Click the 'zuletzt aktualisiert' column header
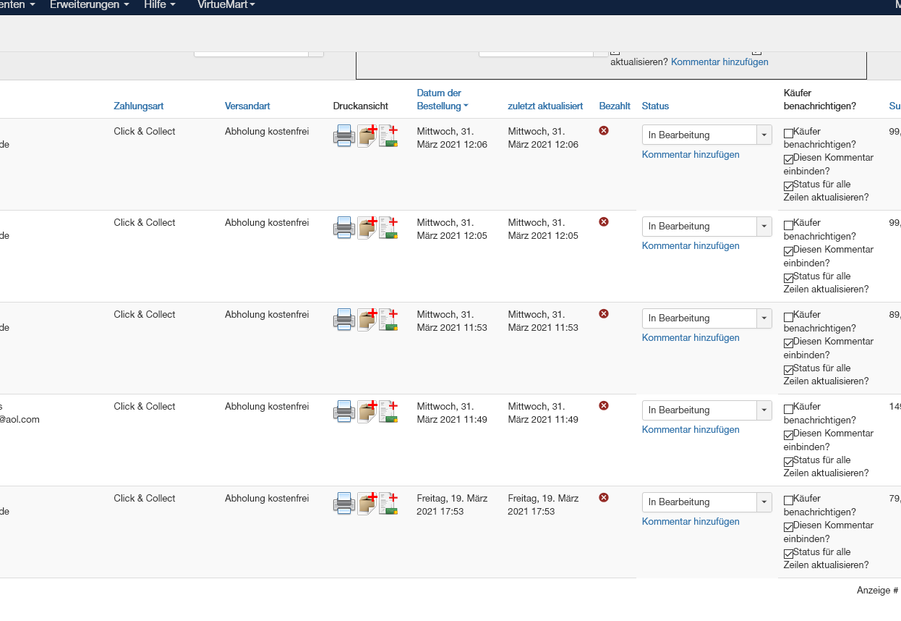The width and height of the screenshot is (901, 621). (x=545, y=106)
